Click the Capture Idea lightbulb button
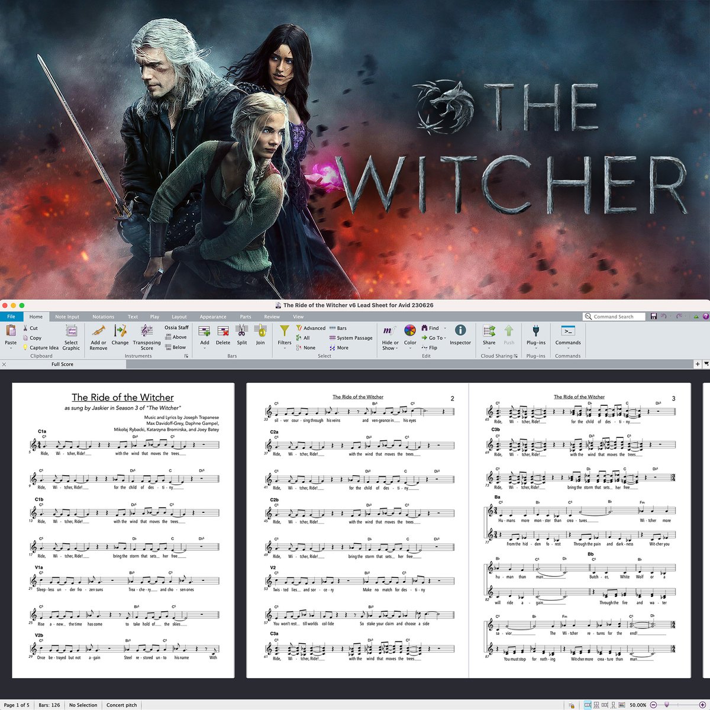Screen dimensions: 710x710 (40, 347)
